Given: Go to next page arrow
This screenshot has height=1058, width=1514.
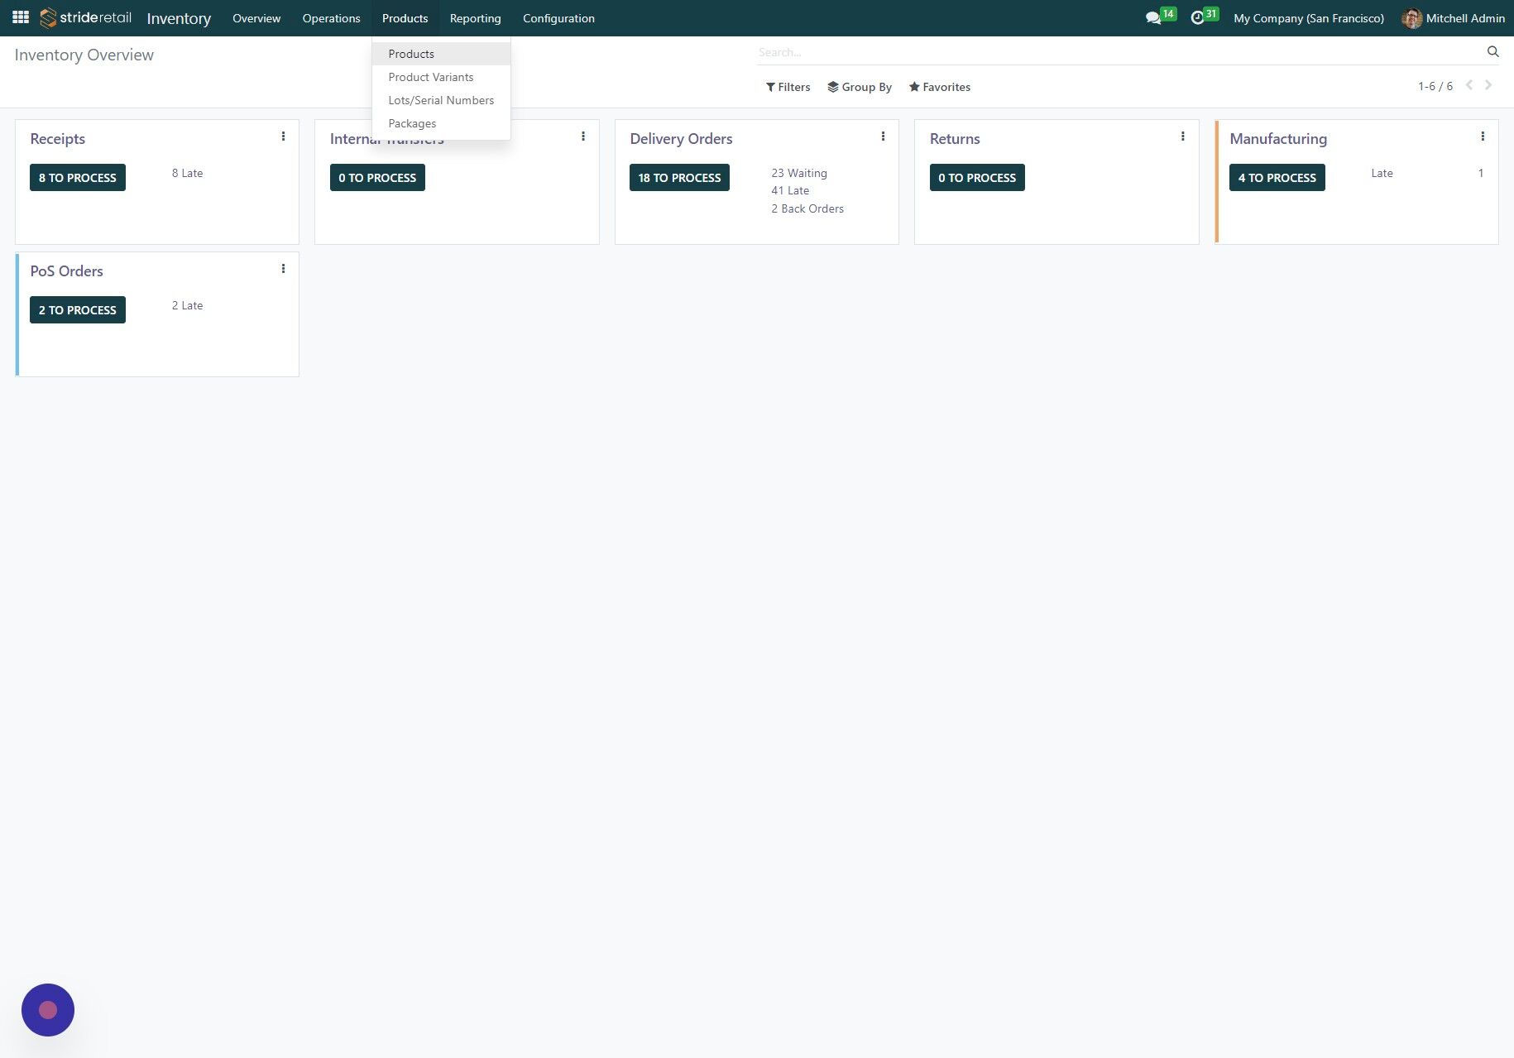Looking at the screenshot, I should 1488,85.
